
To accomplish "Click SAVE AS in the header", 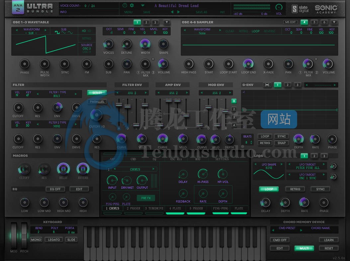I will click(201, 12).
